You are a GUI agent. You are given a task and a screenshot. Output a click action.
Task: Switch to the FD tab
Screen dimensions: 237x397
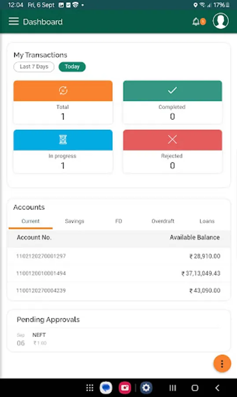coord(118,221)
